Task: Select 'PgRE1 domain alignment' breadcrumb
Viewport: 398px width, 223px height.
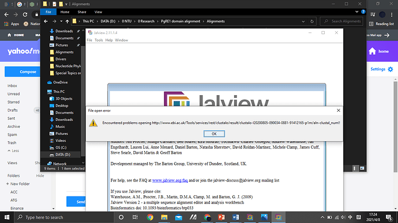Action: point(181,21)
